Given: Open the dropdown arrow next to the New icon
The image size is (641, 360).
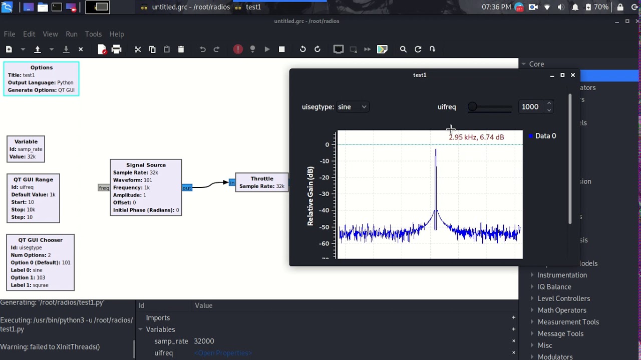Looking at the screenshot, I should pos(23,49).
